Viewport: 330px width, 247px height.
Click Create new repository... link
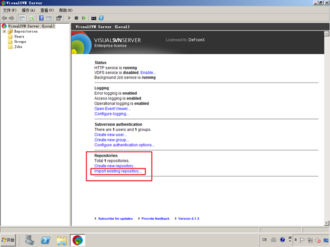point(115,166)
